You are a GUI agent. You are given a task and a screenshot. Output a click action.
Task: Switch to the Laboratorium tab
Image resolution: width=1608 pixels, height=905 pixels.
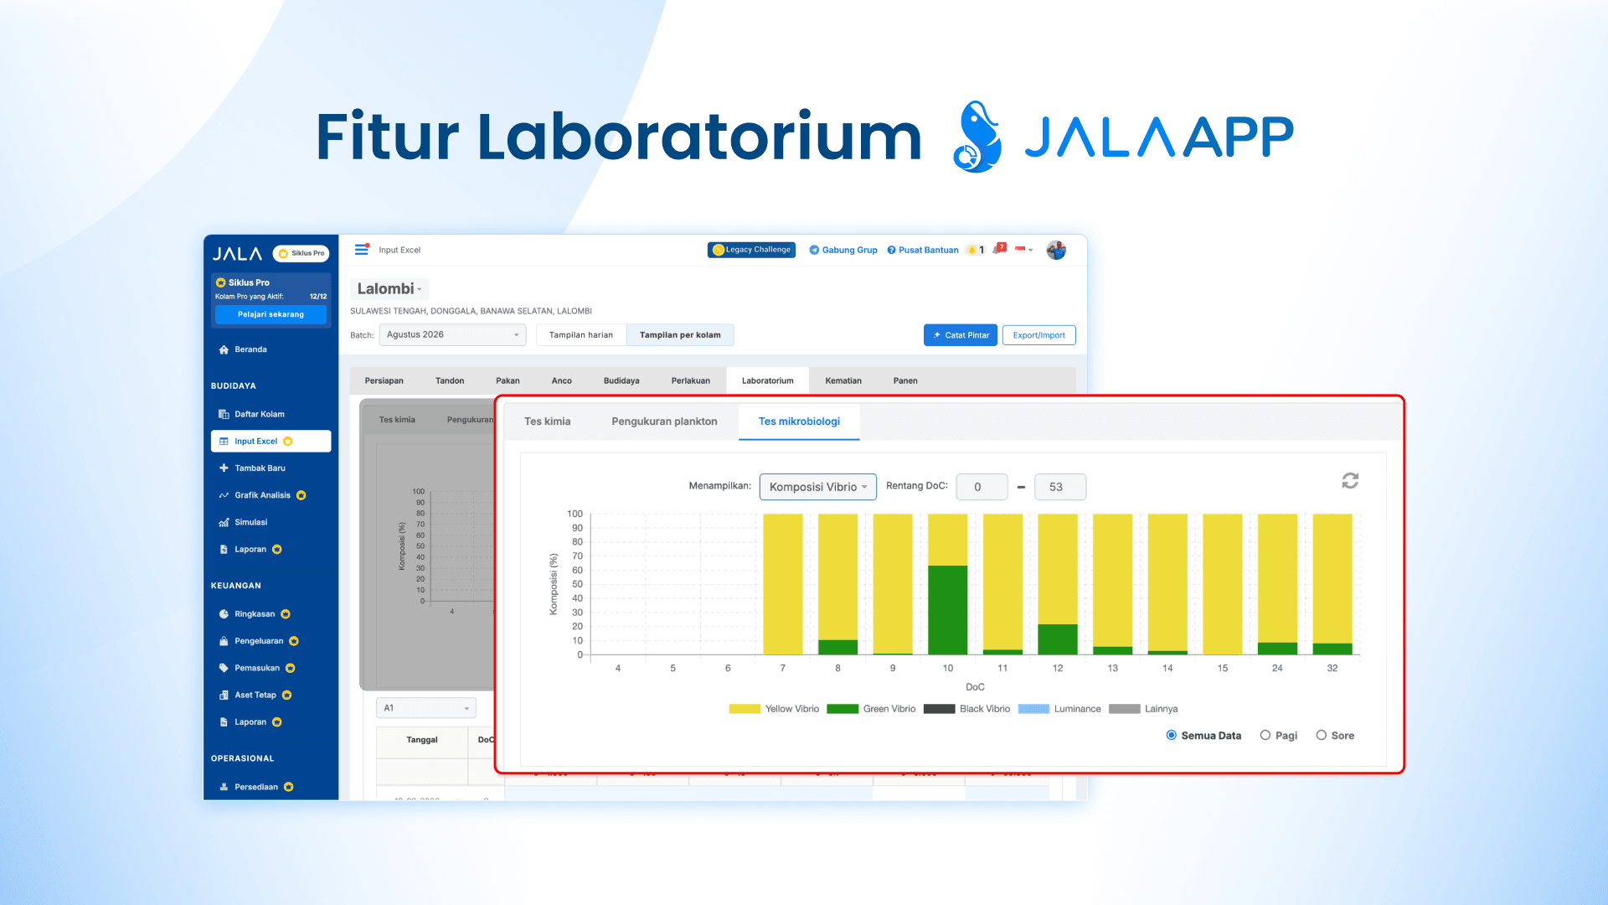pos(767,380)
